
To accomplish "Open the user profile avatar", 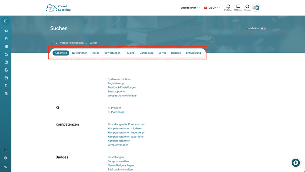I will pyautogui.click(x=256, y=8).
